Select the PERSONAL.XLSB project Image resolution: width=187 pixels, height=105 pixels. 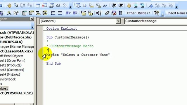(x=16, y=93)
